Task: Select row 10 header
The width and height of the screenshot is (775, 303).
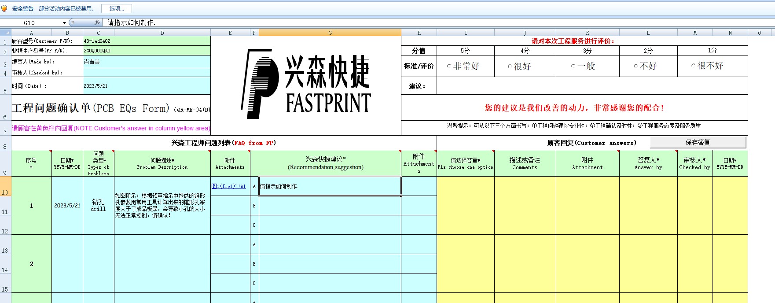Action: (5, 186)
